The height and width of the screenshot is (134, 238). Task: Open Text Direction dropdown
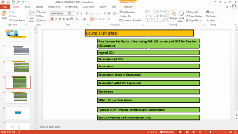pos(128,12)
